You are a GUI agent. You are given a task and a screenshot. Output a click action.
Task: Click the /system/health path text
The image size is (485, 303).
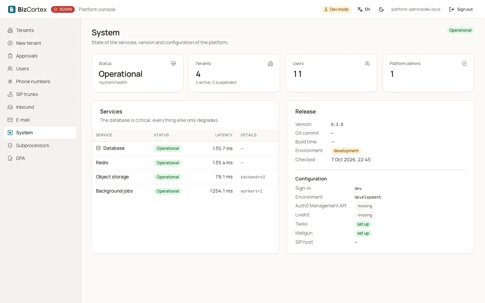[113, 82]
